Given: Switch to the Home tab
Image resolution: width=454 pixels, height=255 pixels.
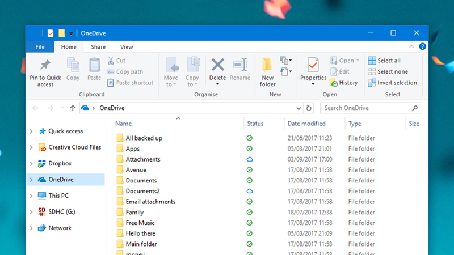Looking at the screenshot, I should coord(69,47).
